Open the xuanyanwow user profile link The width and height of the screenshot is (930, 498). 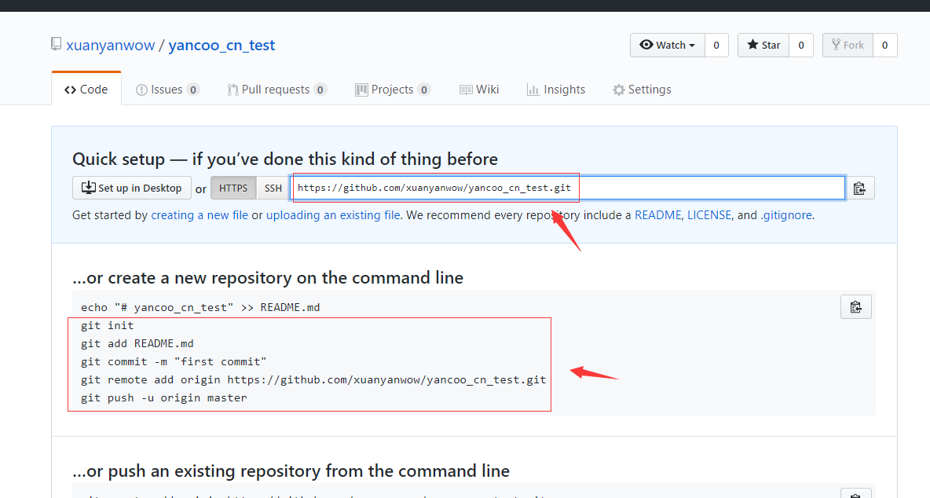[110, 45]
